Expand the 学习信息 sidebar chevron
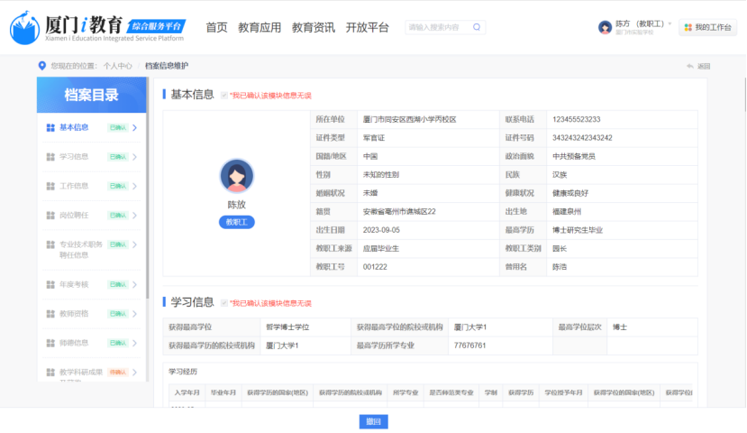This screenshot has height=433, width=747. 134,157
